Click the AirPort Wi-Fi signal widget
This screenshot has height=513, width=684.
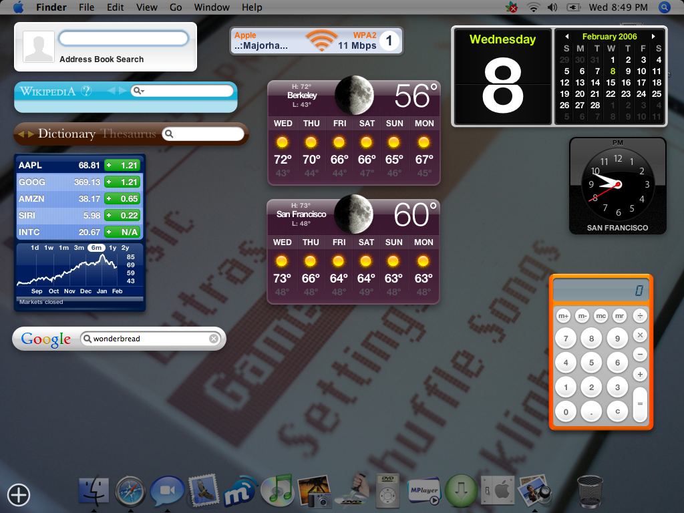pyautogui.click(x=316, y=41)
